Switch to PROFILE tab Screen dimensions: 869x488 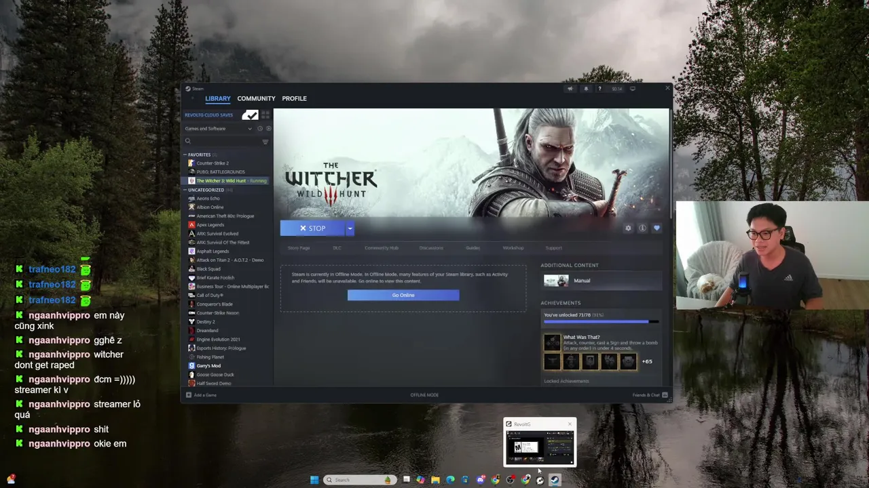click(x=294, y=98)
